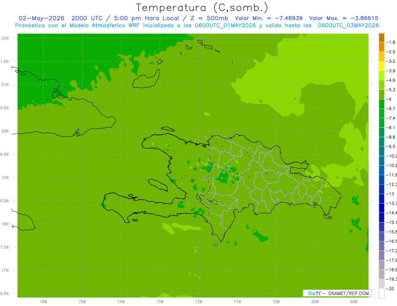Click the 72W longitude axis label

[x=198, y=301]
